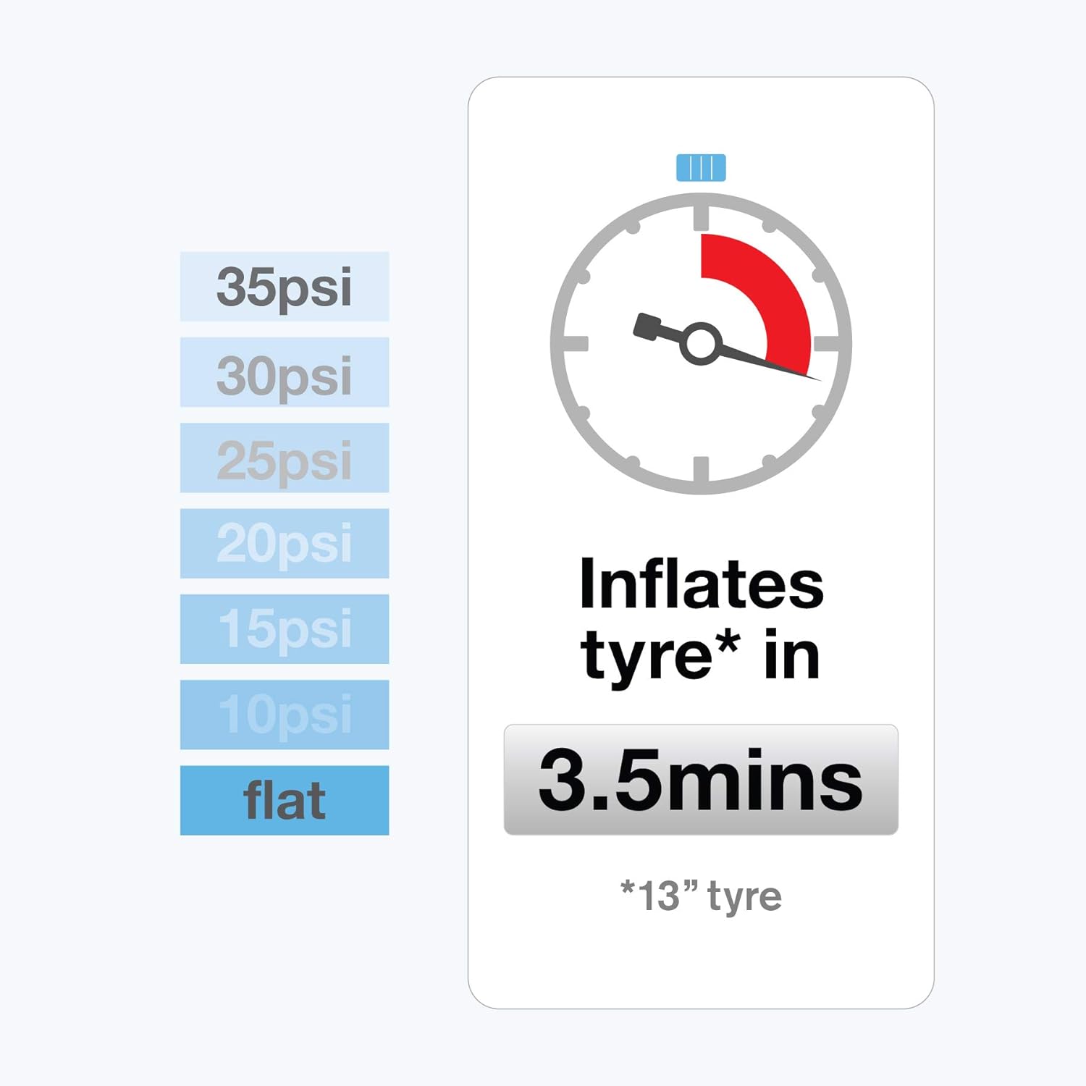This screenshot has width=1086, height=1086.
Task: Click the word Inflates in the heading
Action: click(x=701, y=585)
